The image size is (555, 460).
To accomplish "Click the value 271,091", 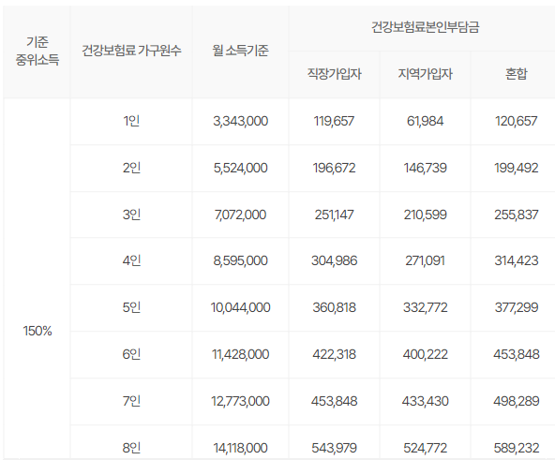I will pyautogui.click(x=425, y=261).
